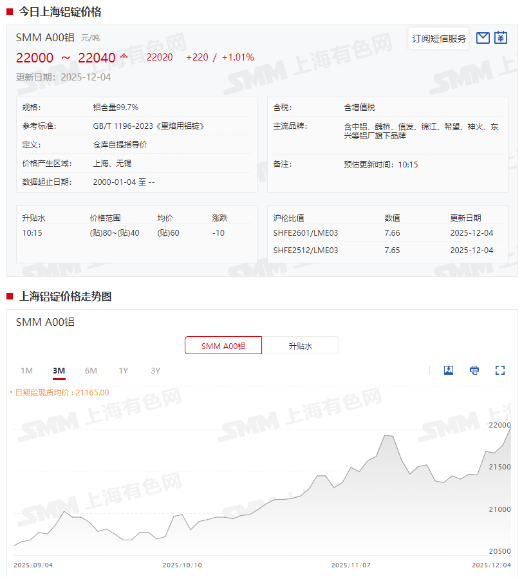522x577 pixels.
Task: Click the 仓库自提指导价 definition value
Action: (120, 145)
